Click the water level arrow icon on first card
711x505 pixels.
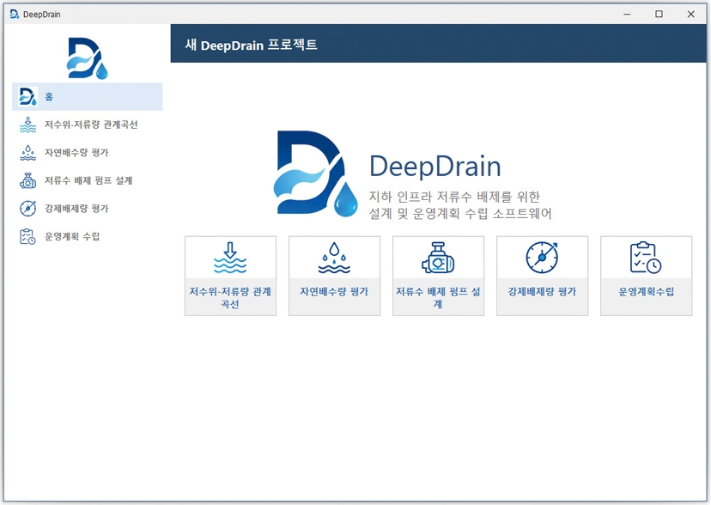pyautogui.click(x=230, y=258)
